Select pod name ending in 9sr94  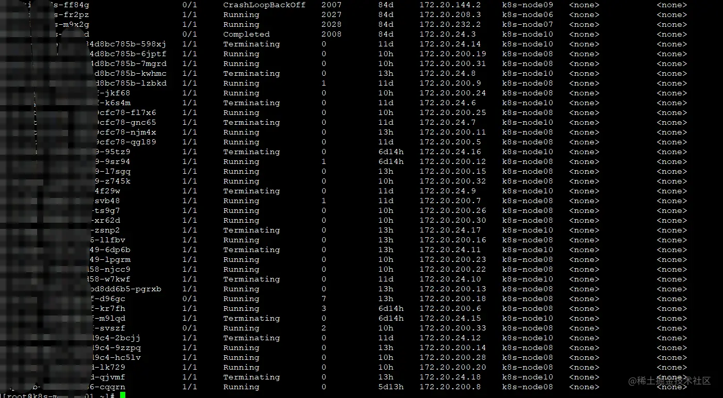click(x=112, y=162)
